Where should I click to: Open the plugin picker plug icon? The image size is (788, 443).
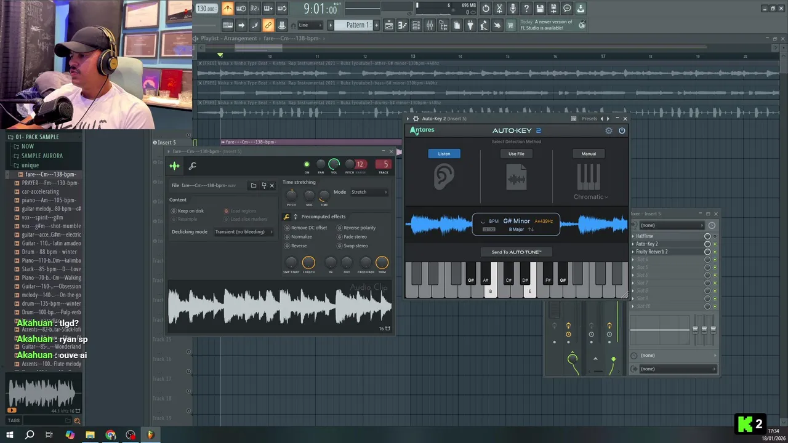[470, 25]
